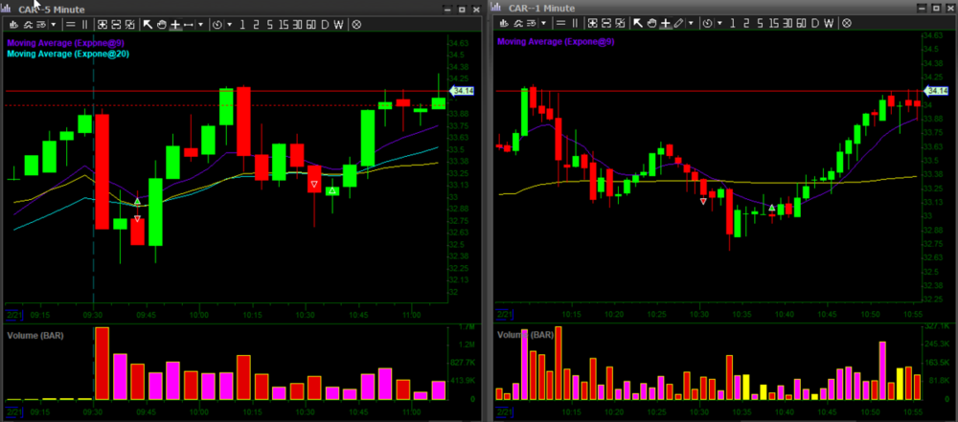Image resolution: width=958 pixels, height=422 pixels.
Task: Expand the clock dropdown arrow in 5 Minute chart
Action: click(x=230, y=24)
